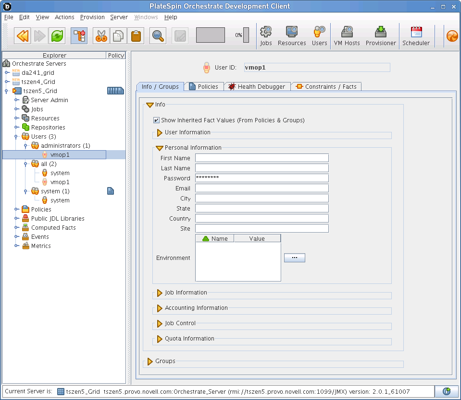Click the green refresh toolbar icon

(58, 35)
